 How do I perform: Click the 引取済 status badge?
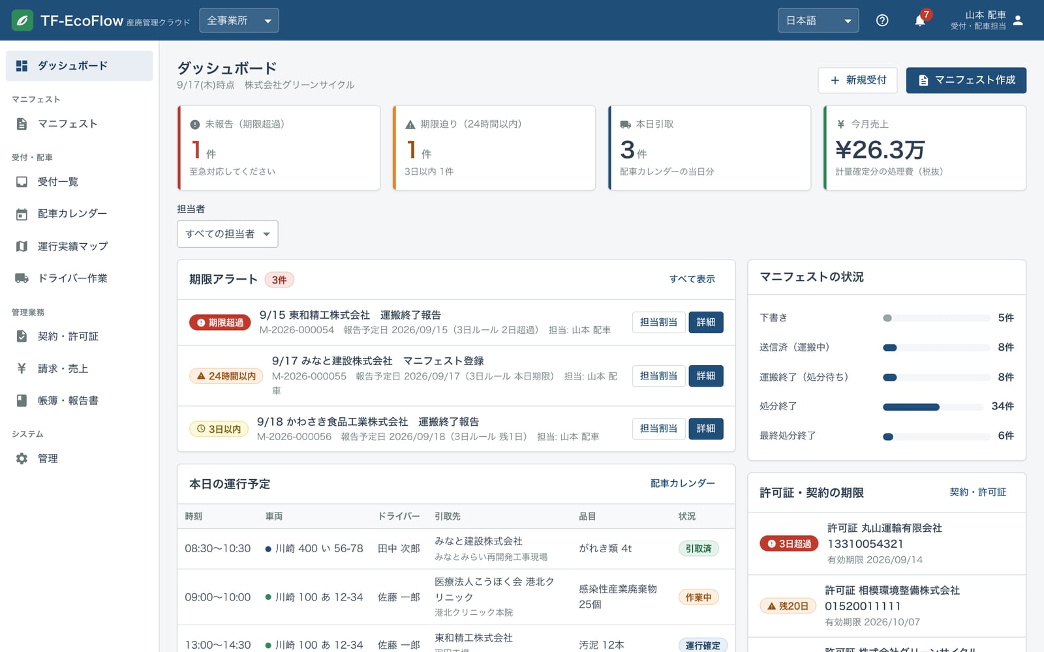(x=698, y=548)
